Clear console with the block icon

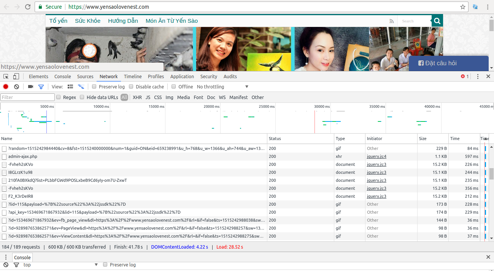6,265
